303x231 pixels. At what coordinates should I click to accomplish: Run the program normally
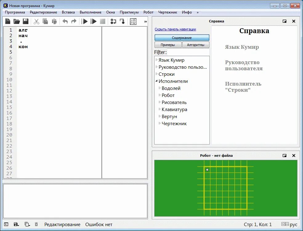[84, 21]
